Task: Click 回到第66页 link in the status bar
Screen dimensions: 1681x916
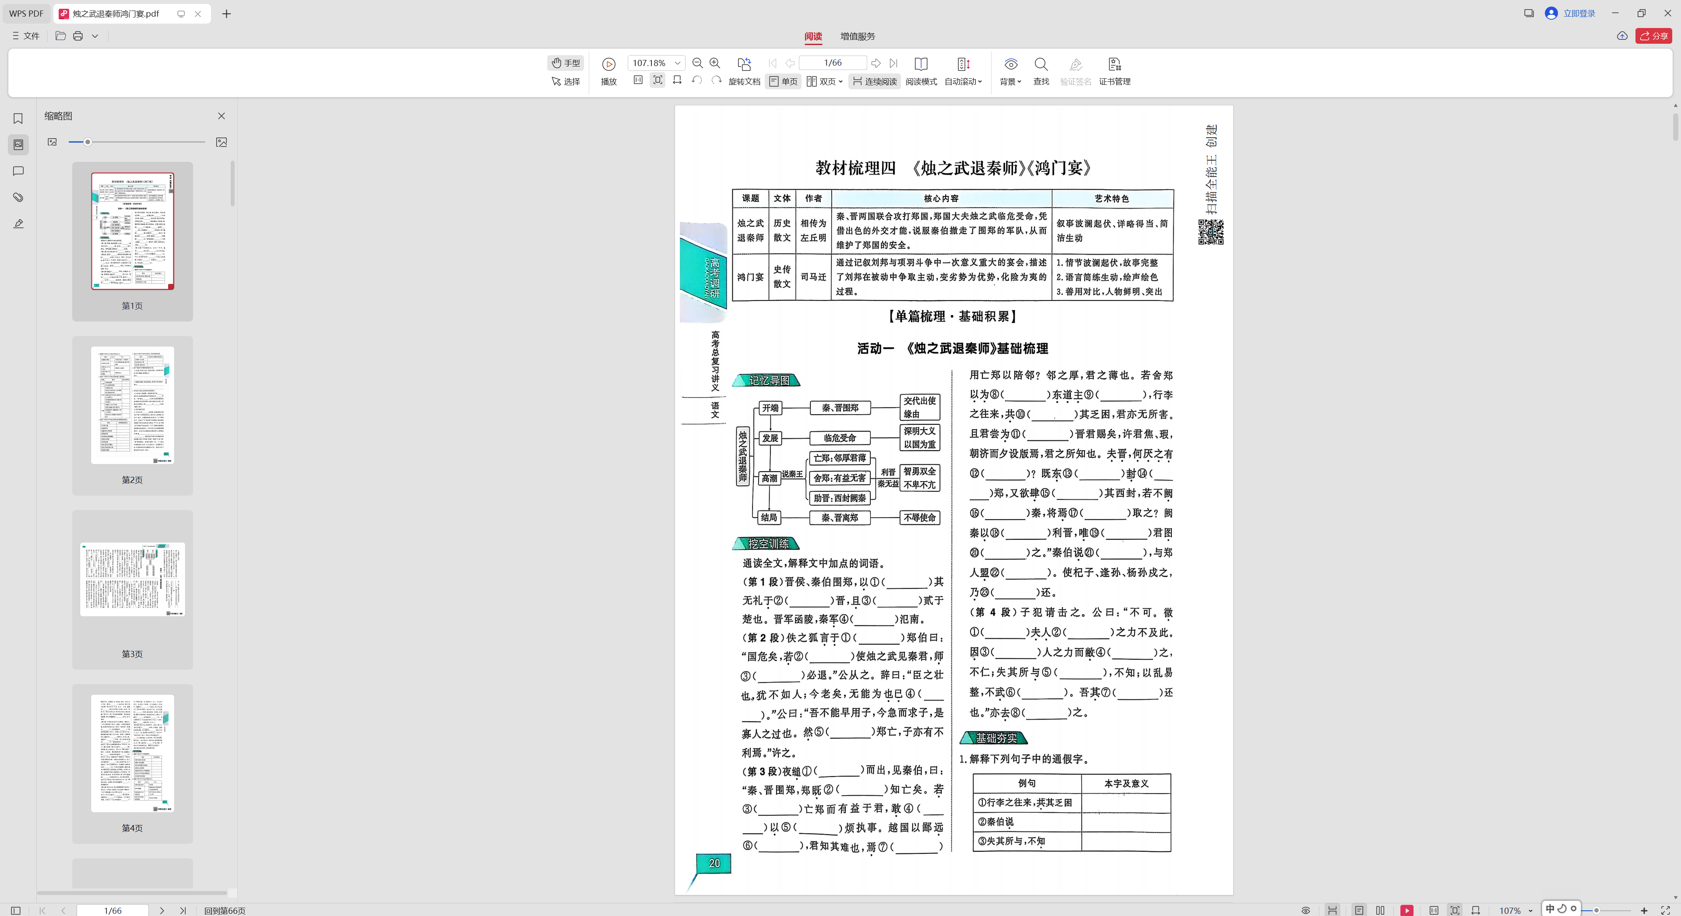Action: (225, 910)
